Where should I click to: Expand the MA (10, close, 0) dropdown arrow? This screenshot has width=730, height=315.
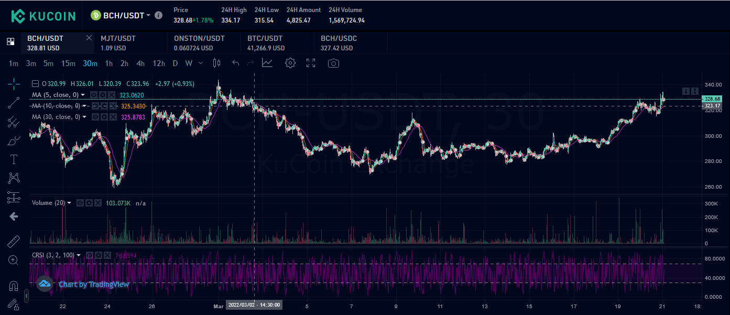pos(84,106)
